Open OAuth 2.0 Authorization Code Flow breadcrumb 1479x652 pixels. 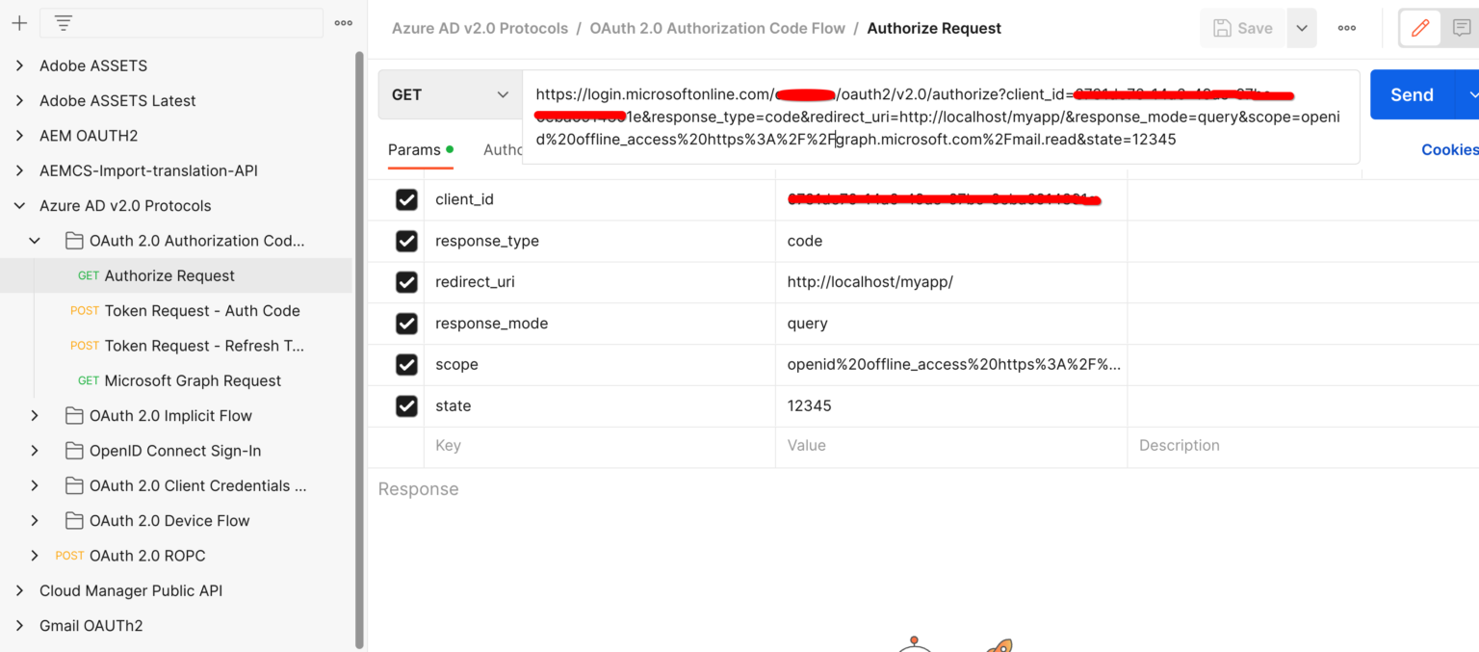pyautogui.click(x=716, y=28)
